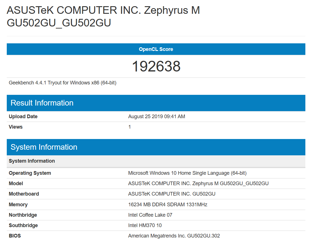The height and width of the screenshot is (242, 311).
Task: Click the 16234 MB DDR4 SDRAM 1331MHz value
Action: point(167,204)
